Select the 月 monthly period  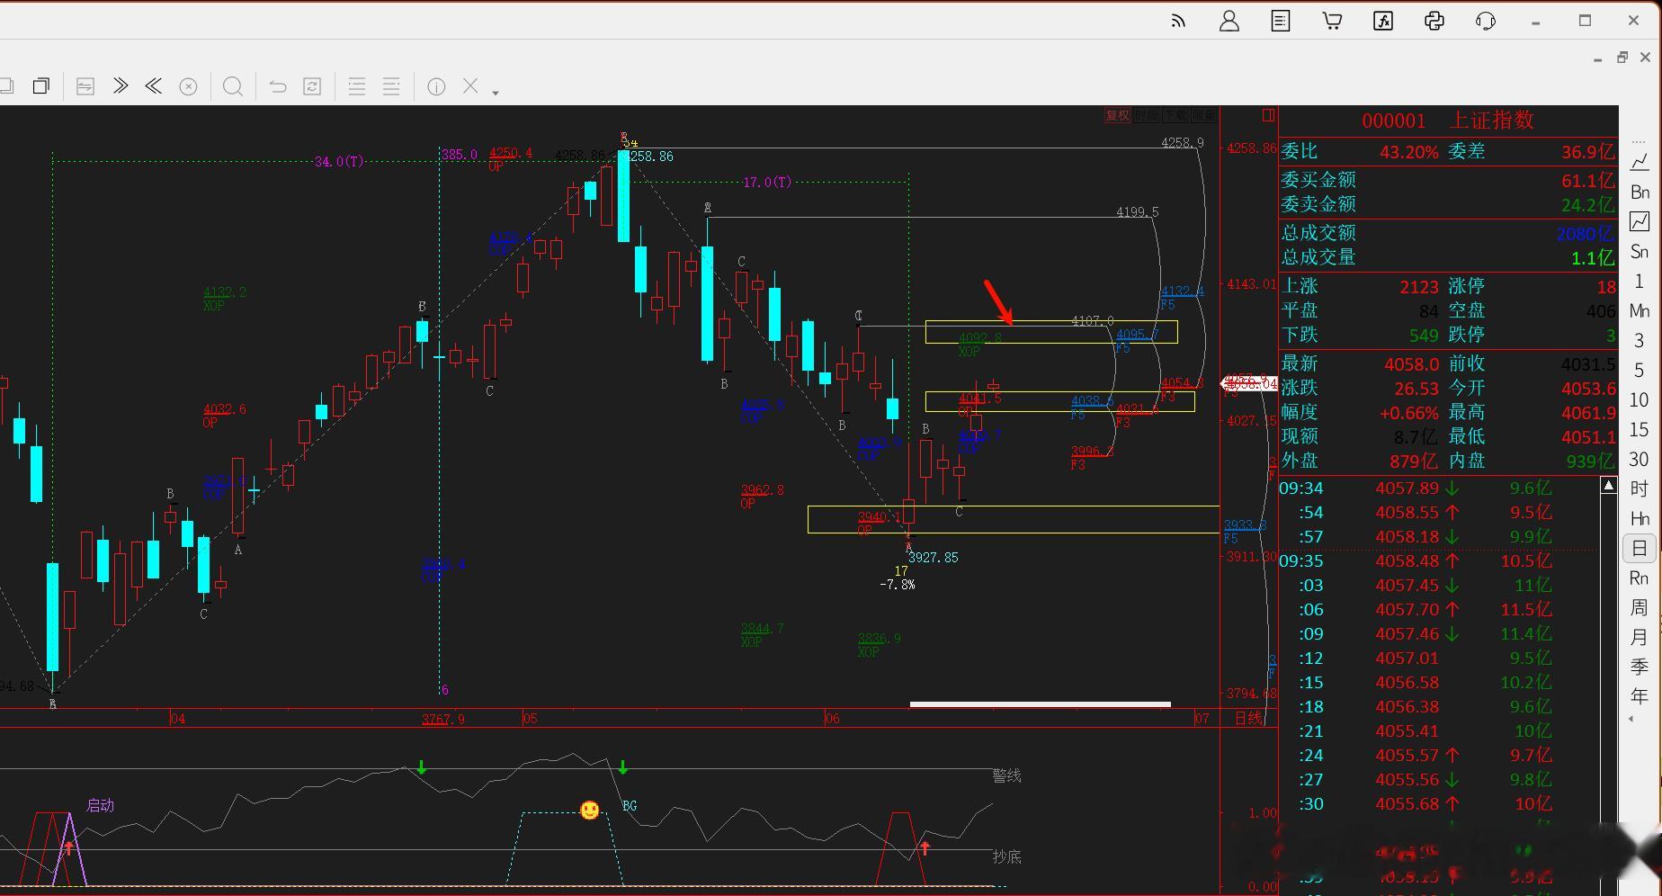1640,637
